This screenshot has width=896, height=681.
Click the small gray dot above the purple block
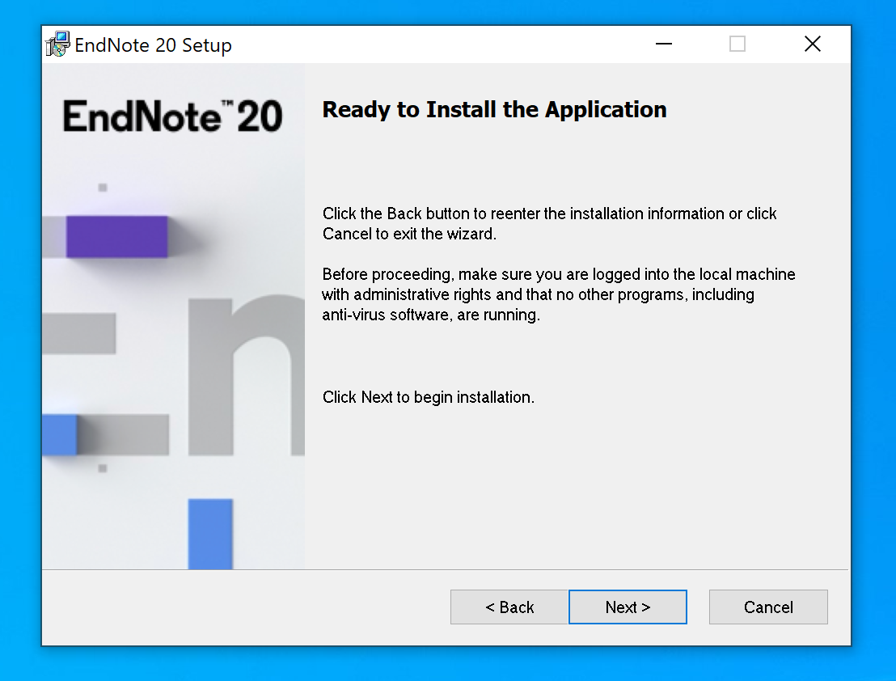tap(103, 188)
